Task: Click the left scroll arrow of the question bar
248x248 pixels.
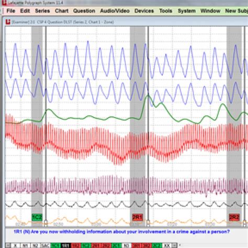Action: pos(8,245)
